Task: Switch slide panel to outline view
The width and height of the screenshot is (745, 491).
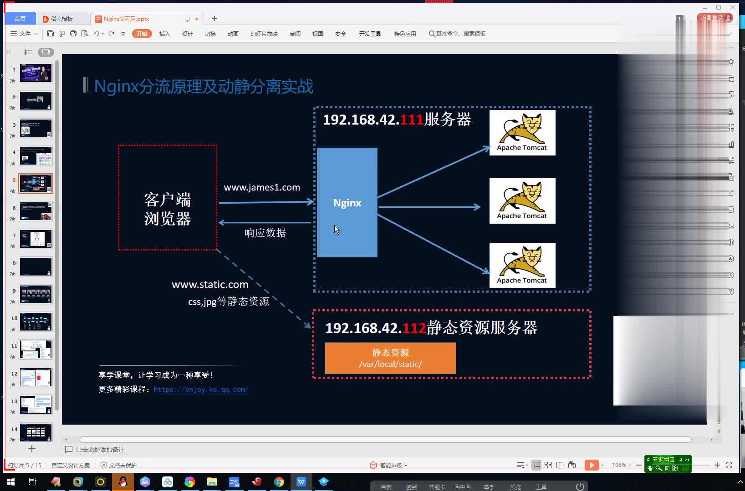Action: click(28, 52)
